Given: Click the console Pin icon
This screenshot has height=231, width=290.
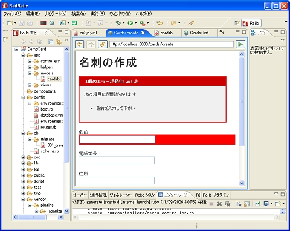Looking at the screenshot, I should click(x=258, y=204).
